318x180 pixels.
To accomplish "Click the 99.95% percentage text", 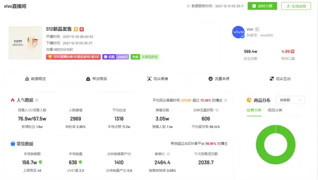I will click(x=211, y=144).
